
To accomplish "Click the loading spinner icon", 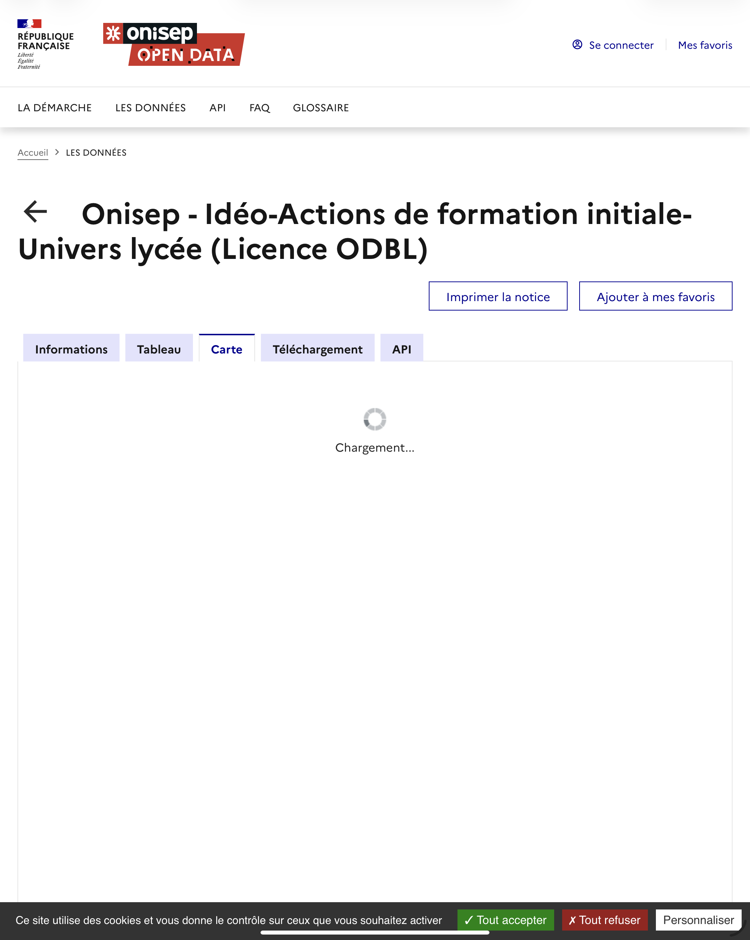I will pos(374,419).
